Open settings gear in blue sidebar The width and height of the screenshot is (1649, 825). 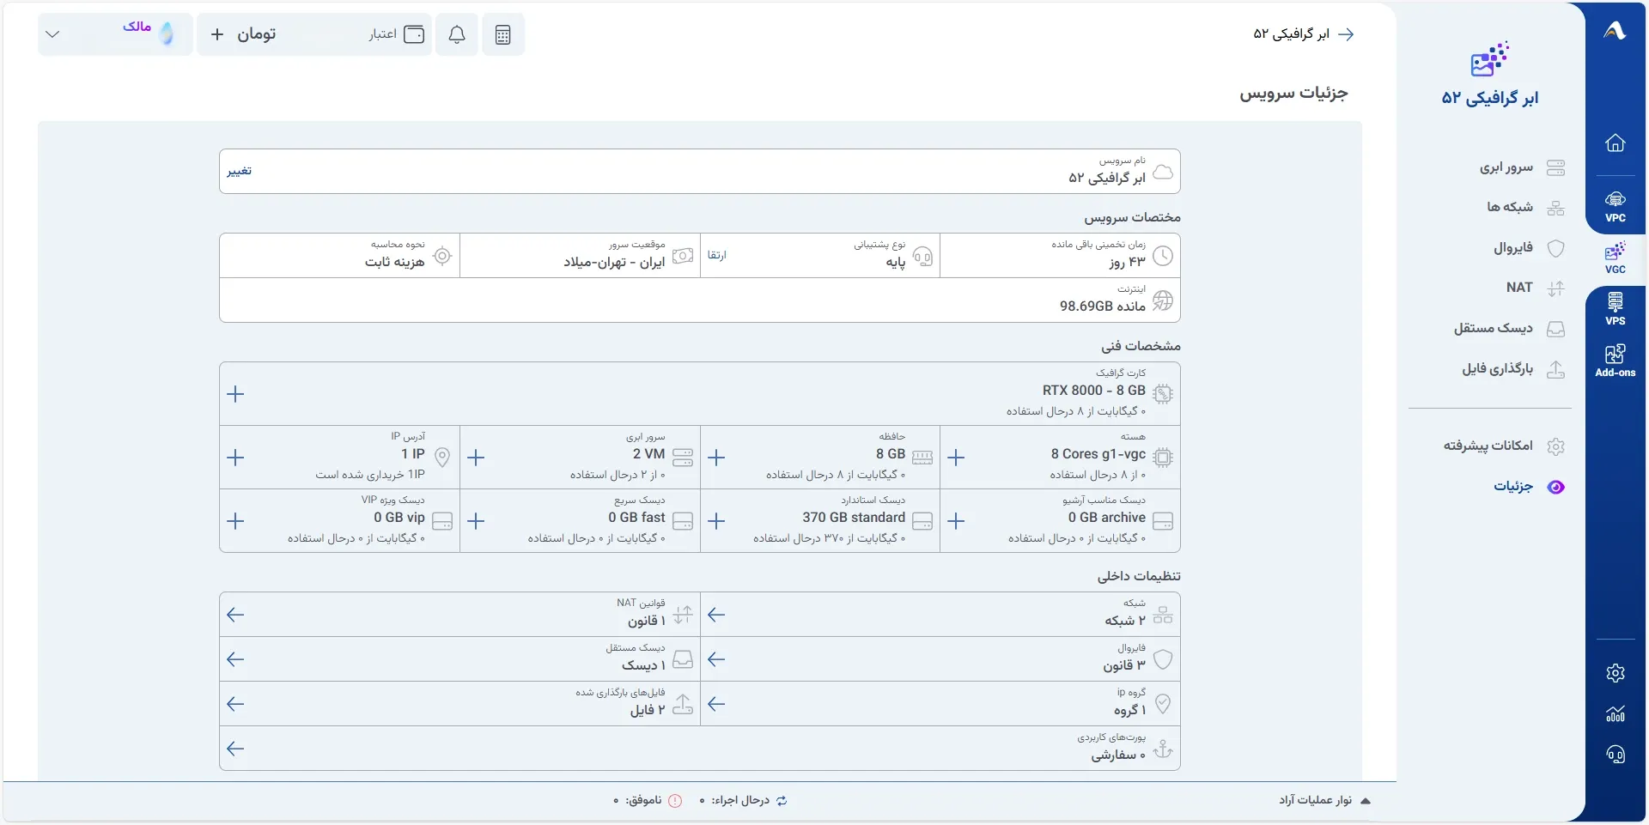pyautogui.click(x=1615, y=672)
